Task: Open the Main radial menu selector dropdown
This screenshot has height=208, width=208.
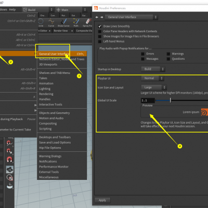Action: point(71,10)
